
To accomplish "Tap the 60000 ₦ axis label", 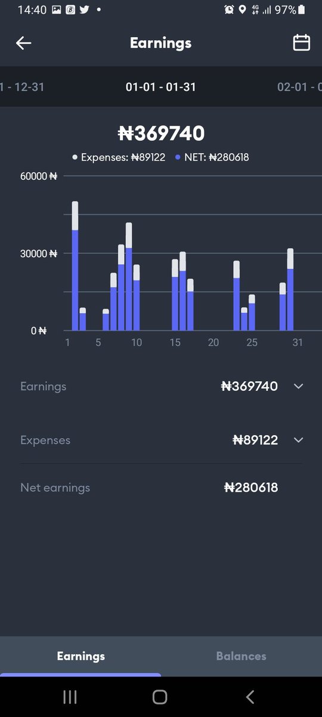I will click(x=38, y=176).
